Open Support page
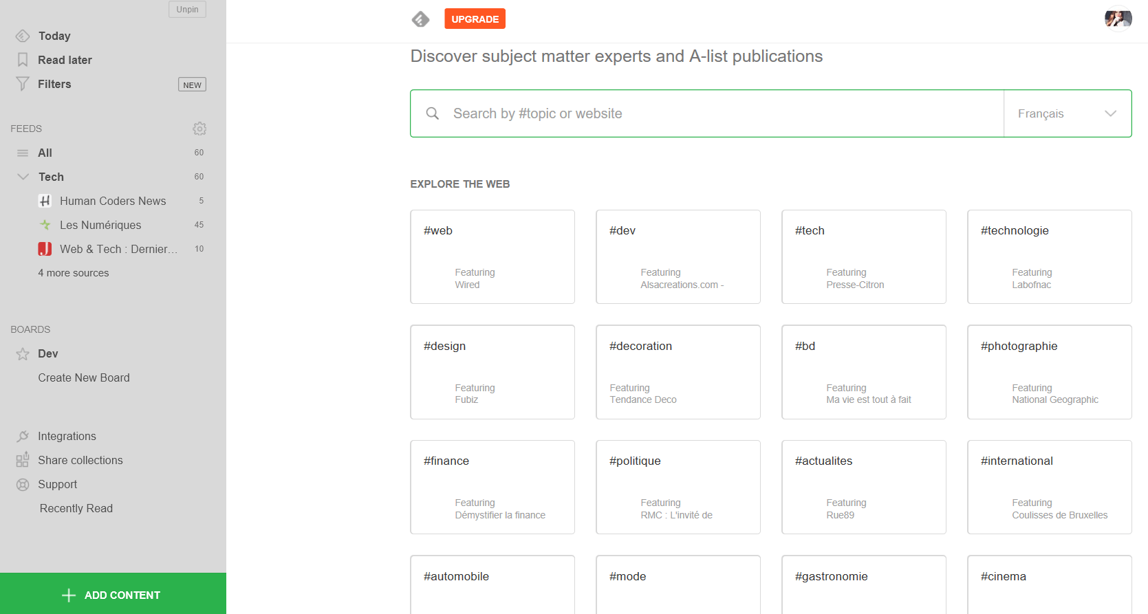Viewport: 1148px width, 614px height. tap(57, 484)
